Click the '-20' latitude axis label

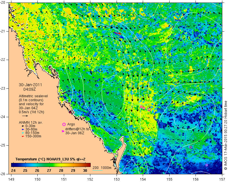3,3
